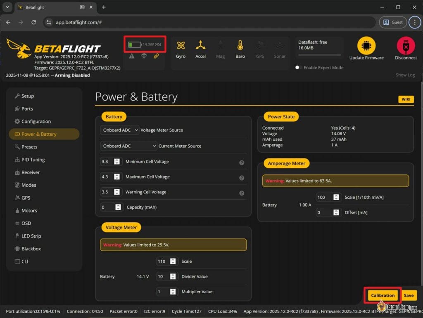Toggle Enable Expert Mode switch
The height and width of the screenshot is (318, 423).
click(x=298, y=68)
